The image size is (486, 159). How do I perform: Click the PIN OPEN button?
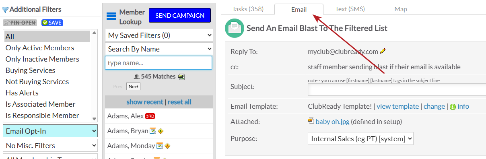click(x=20, y=23)
